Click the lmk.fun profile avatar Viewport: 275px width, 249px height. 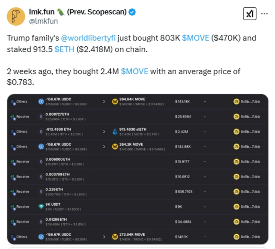[x=16, y=16]
